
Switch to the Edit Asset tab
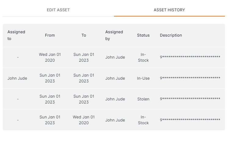click(x=58, y=10)
